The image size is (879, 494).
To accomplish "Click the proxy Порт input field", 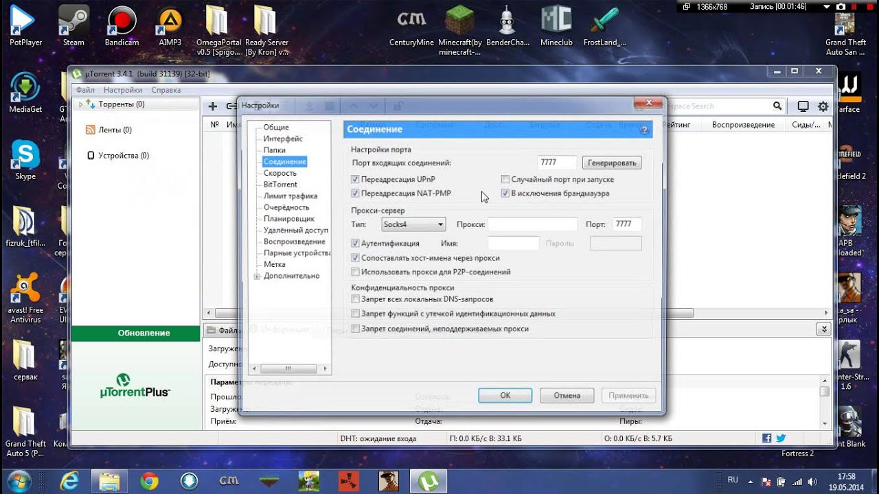I will click(627, 224).
